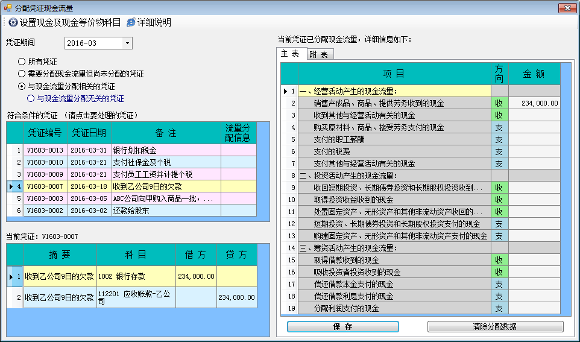The width and height of the screenshot is (580, 342).
Task: Select voucher V1603-0009 row
Action: point(131,174)
